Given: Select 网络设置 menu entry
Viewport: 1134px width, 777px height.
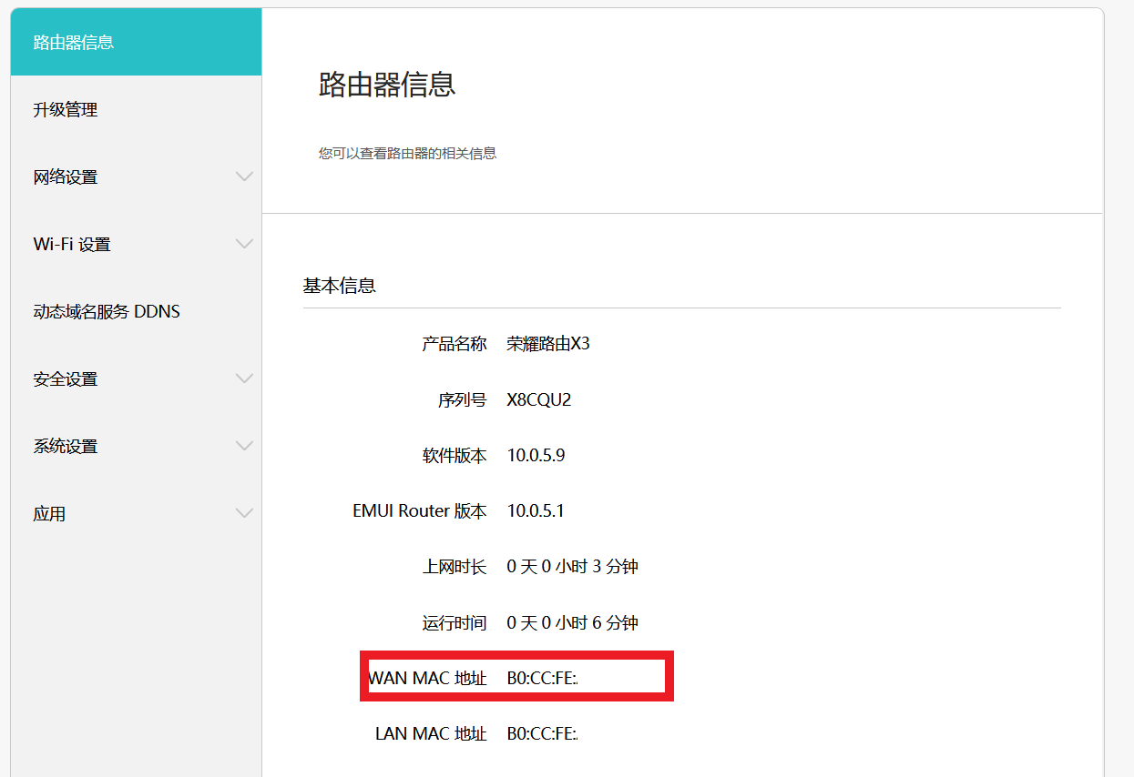Looking at the screenshot, I should coord(136,177).
